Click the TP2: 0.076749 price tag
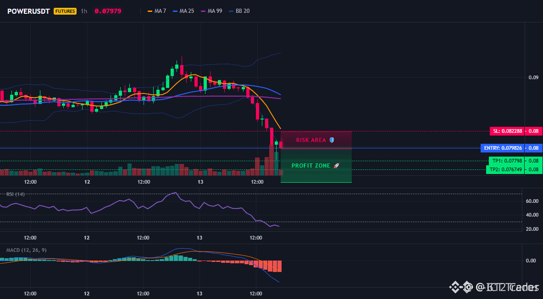Image resolution: width=543 pixels, height=299 pixels. pyautogui.click(x=505, y=169)
